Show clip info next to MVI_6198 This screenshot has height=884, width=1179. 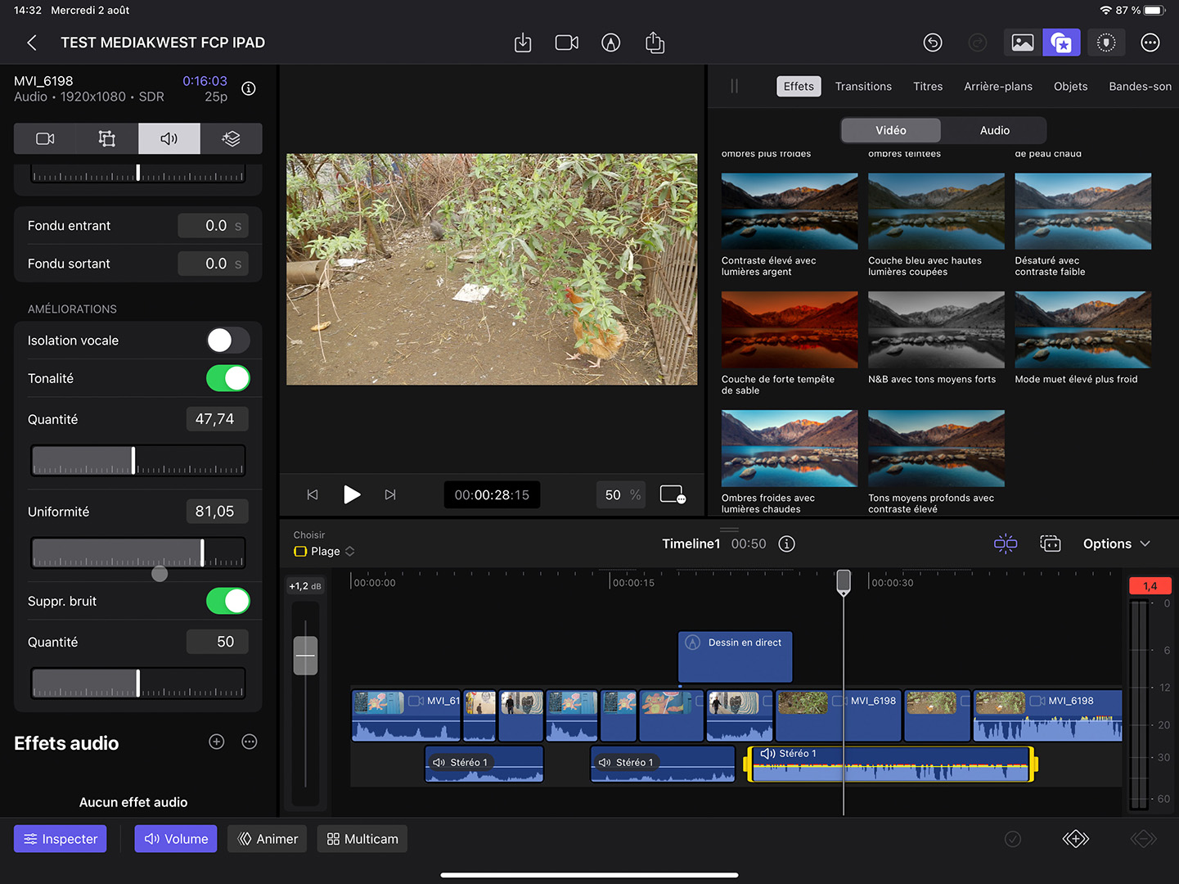249,88
